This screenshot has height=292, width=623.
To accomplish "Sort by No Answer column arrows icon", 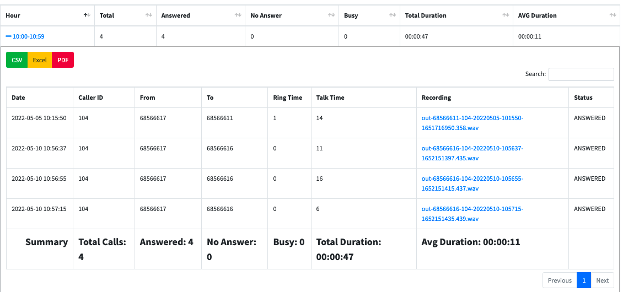I will click(x=331, y=15).
